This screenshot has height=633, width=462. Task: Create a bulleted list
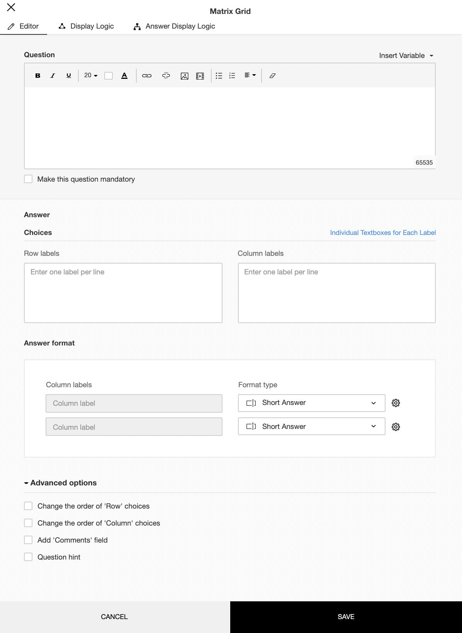pyautogui.click(x=219, y=76)
